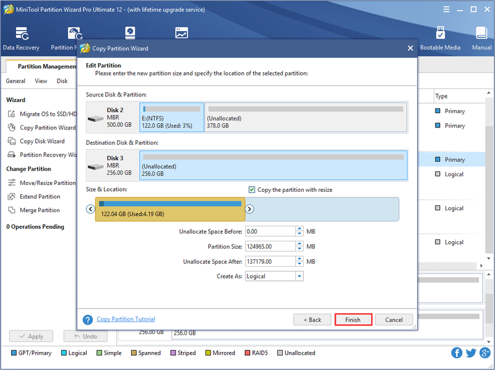Select E:(NTFS) source partition on Disk 2
The image size is (495, 370).
[x=171, y=117]
